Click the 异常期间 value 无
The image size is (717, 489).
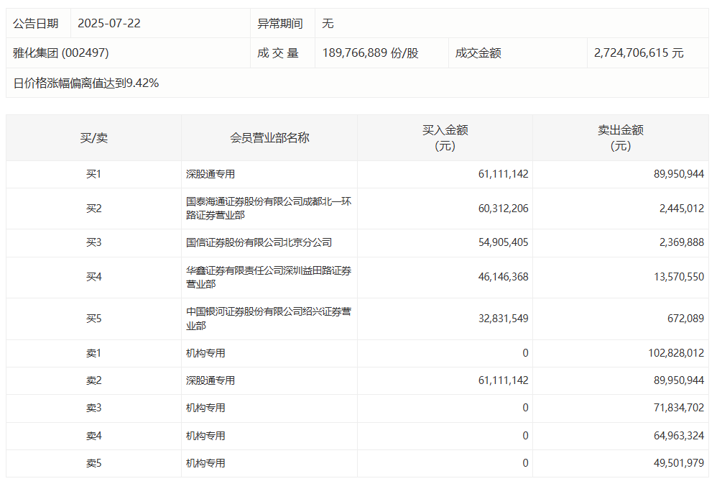point(328,22)
